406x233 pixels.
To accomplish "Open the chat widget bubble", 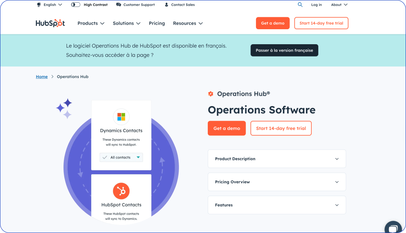I will (x=393, y=228).
